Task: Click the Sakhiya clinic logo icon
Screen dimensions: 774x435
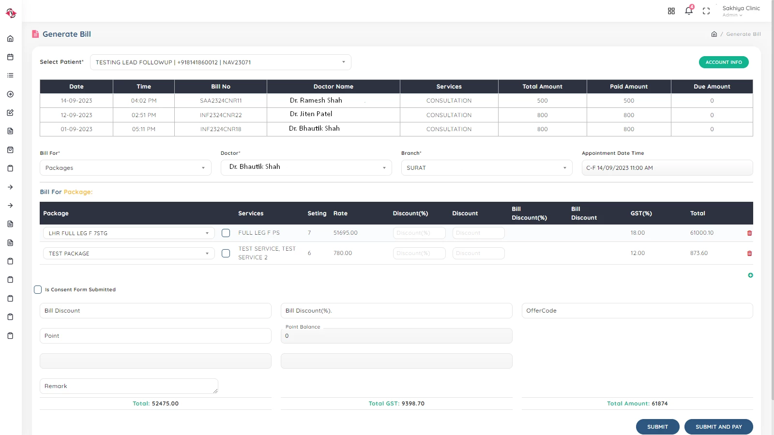Action: pyautogui.click(x=11, y=13)
